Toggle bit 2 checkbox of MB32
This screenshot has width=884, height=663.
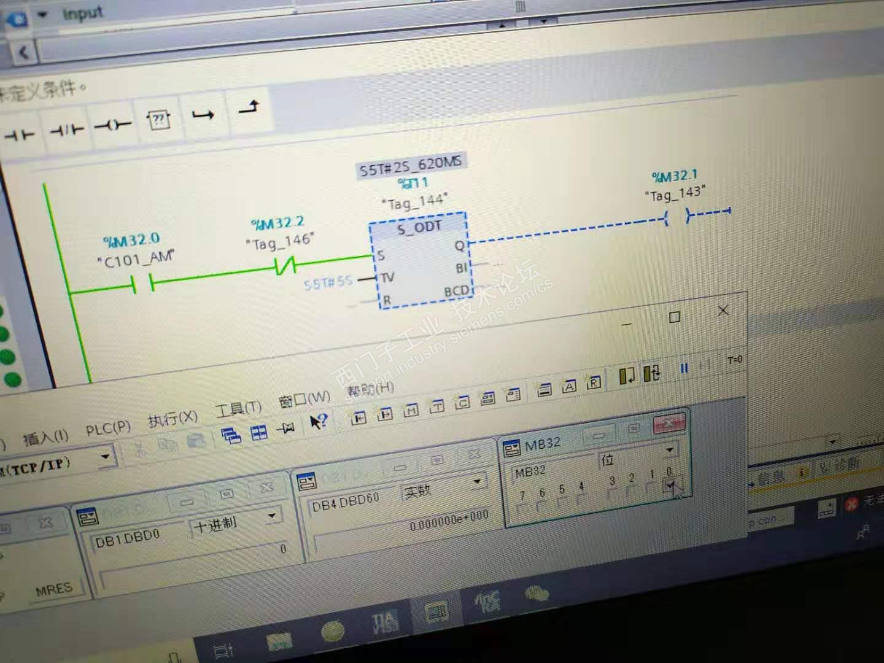click(x=632, y=492)
